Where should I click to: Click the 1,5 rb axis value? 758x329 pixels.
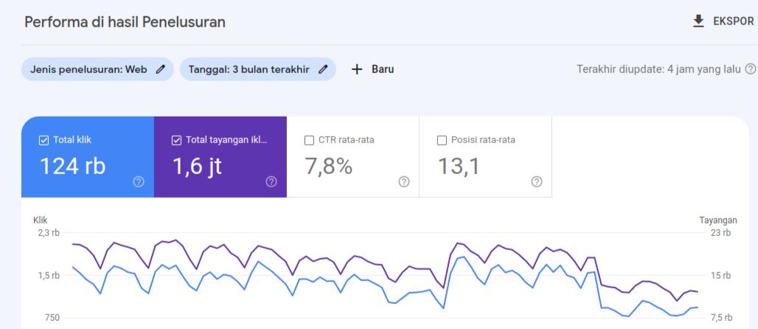tap(49, 276)
